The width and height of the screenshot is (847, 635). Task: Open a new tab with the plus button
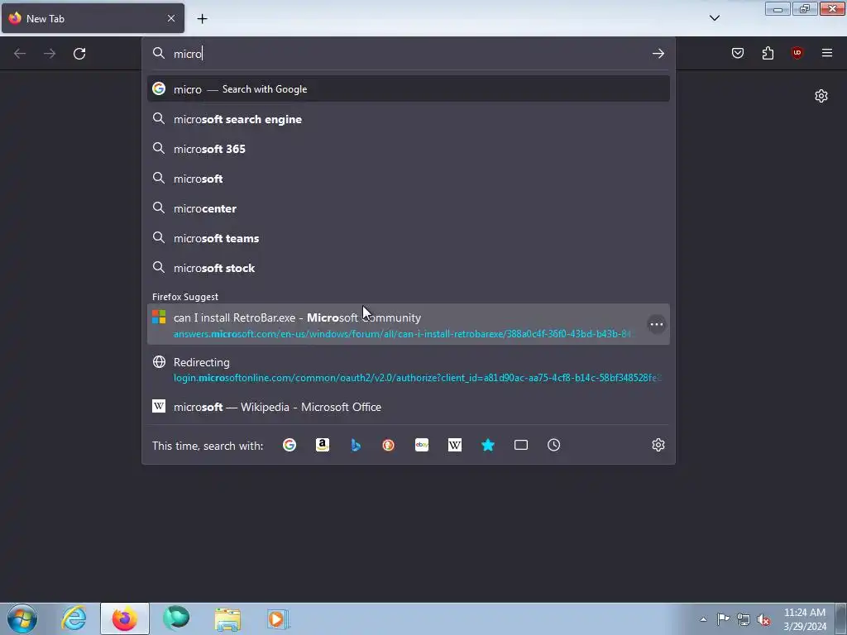click(x=202, y=19)
